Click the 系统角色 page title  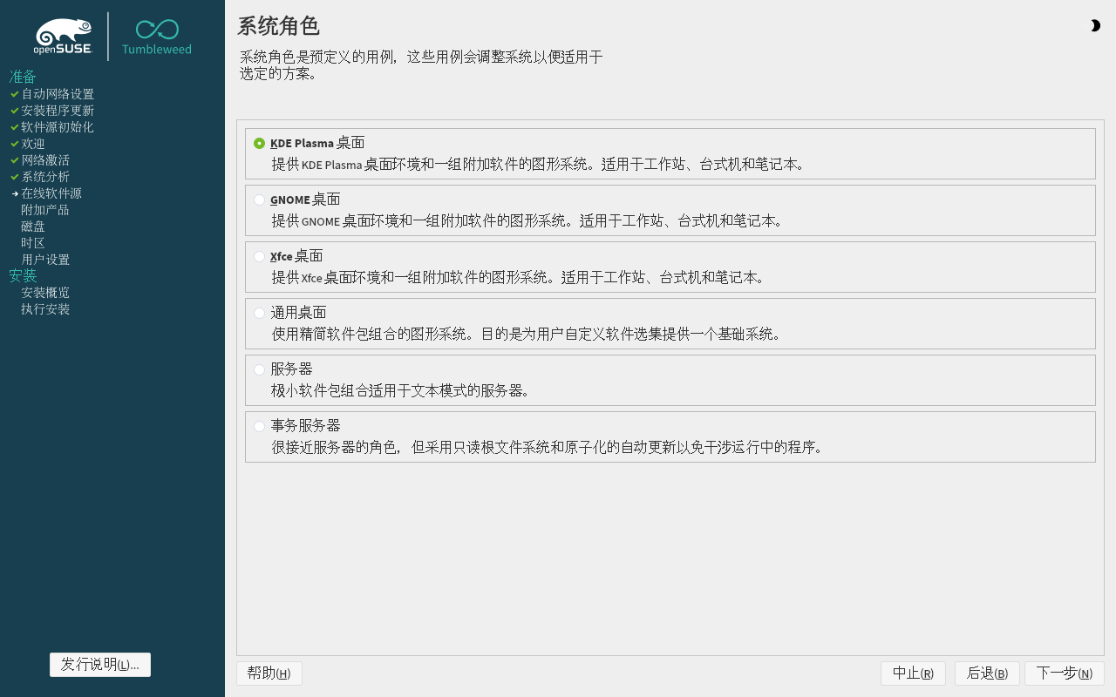click(x=278, y=26)
